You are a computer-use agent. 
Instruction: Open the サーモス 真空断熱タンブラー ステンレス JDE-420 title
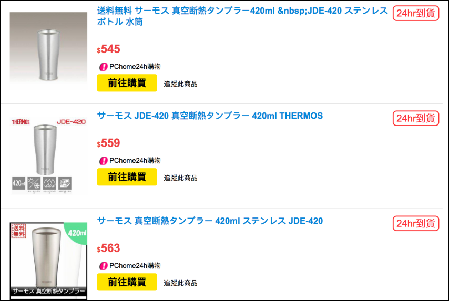point(210,221)
